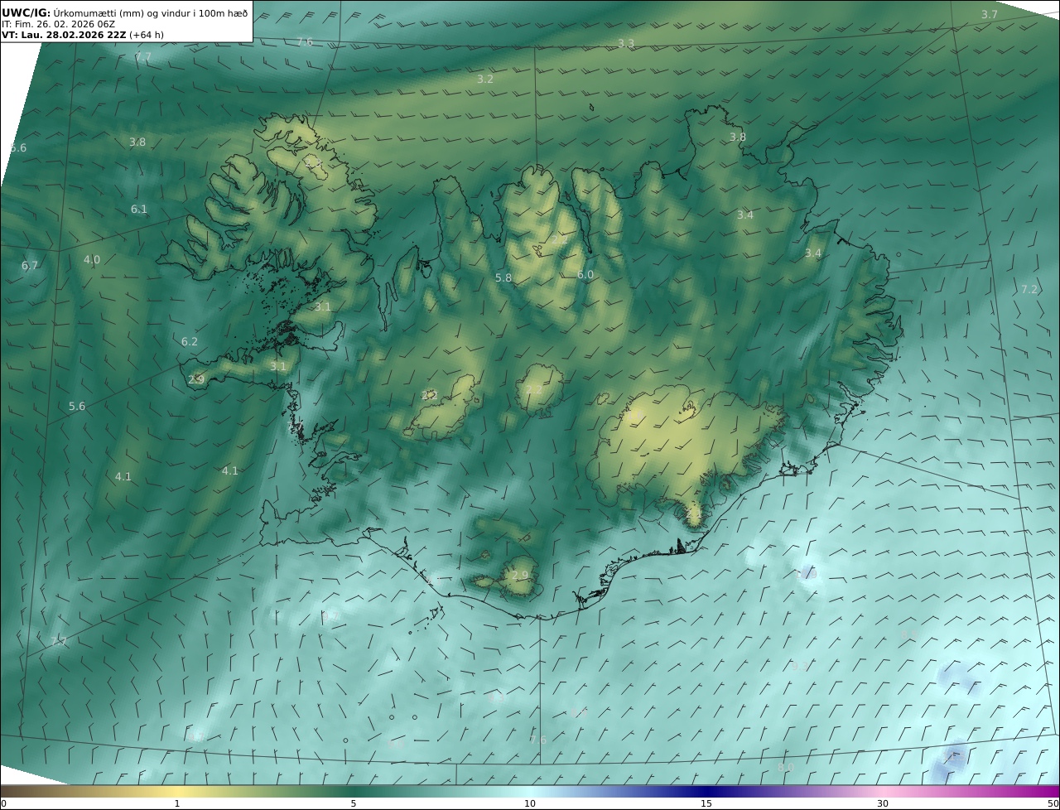
Task: Click the map value 7.2
Action: [1029, 290]
